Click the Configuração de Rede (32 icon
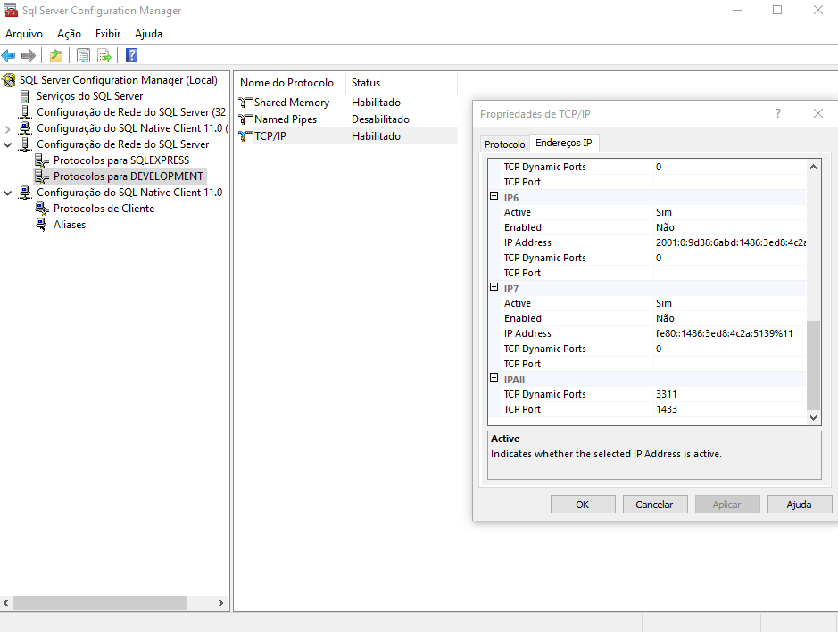Viewport: 838px width, 632px height. [25, 112]
